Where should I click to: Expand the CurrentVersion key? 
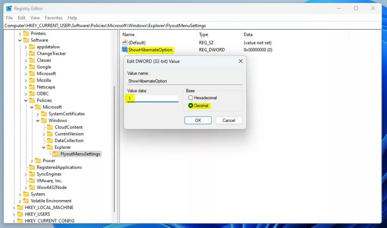click(44, 134)
